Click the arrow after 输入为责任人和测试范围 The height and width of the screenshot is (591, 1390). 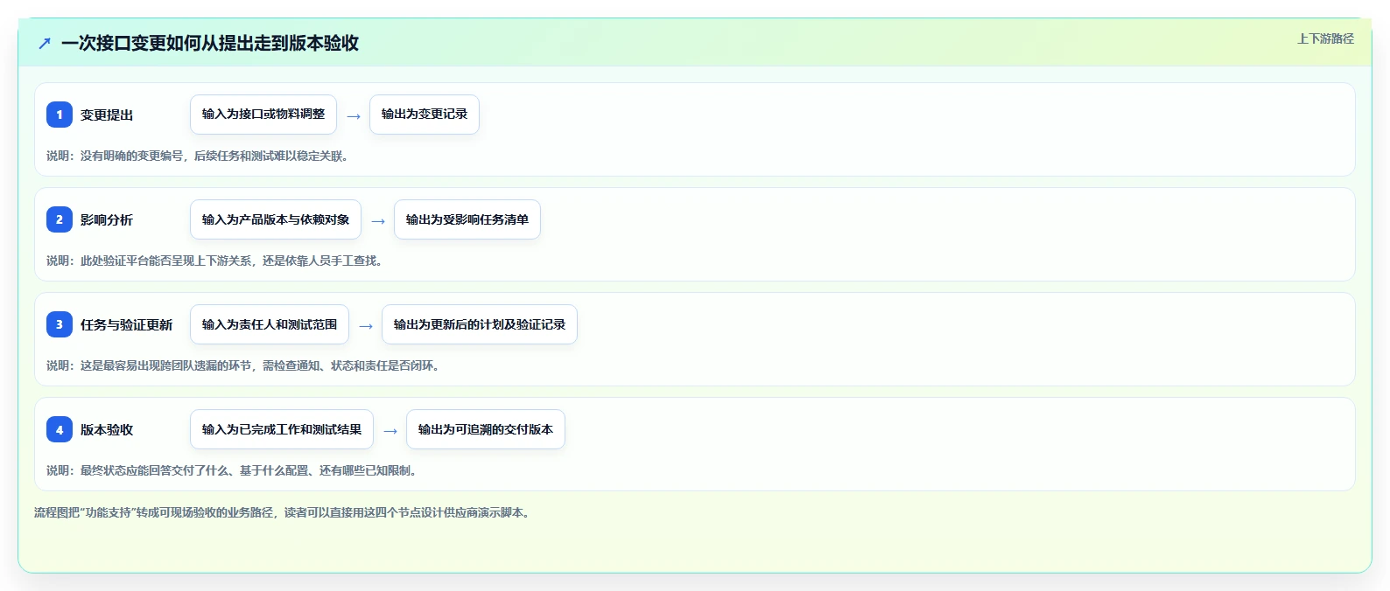[366, 325]
